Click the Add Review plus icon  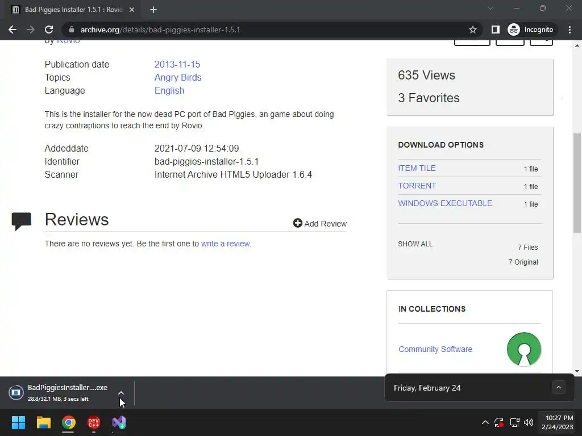coord(298,223)
